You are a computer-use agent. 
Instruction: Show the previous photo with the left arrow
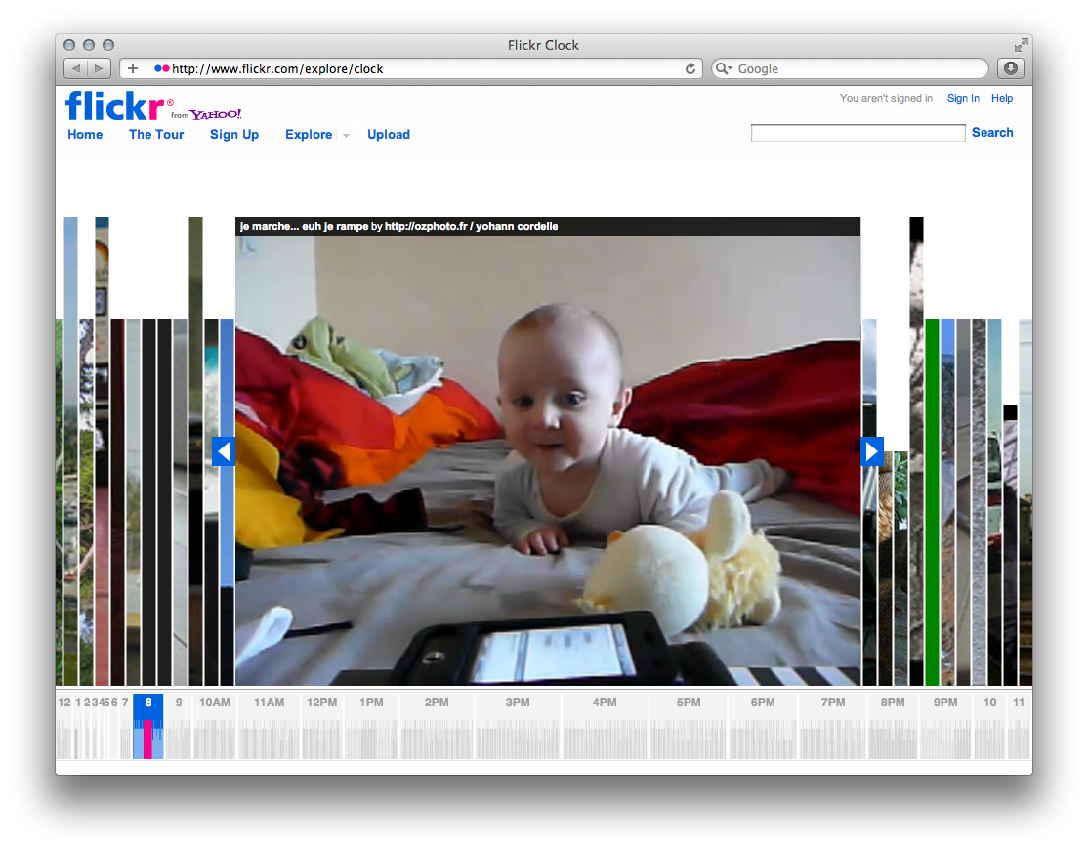225,451
